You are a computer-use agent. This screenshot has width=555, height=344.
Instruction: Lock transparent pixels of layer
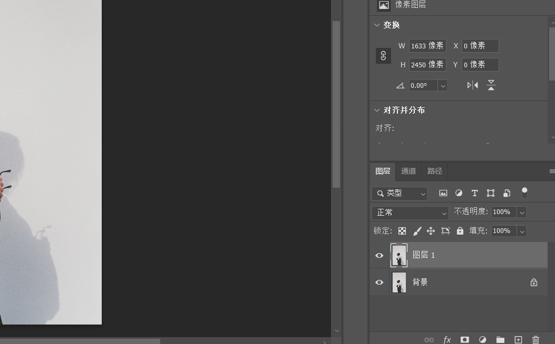click(x=402, y=231)
